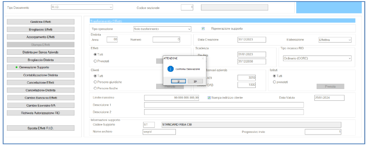Click the Sposta Effetti R.I.D. button
This screenshot has height=145, width=366.
[40, 128]
